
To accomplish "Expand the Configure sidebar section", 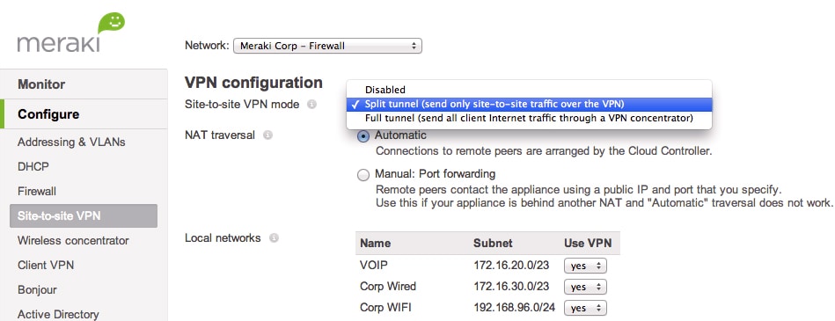I will (x=84, y=114).
